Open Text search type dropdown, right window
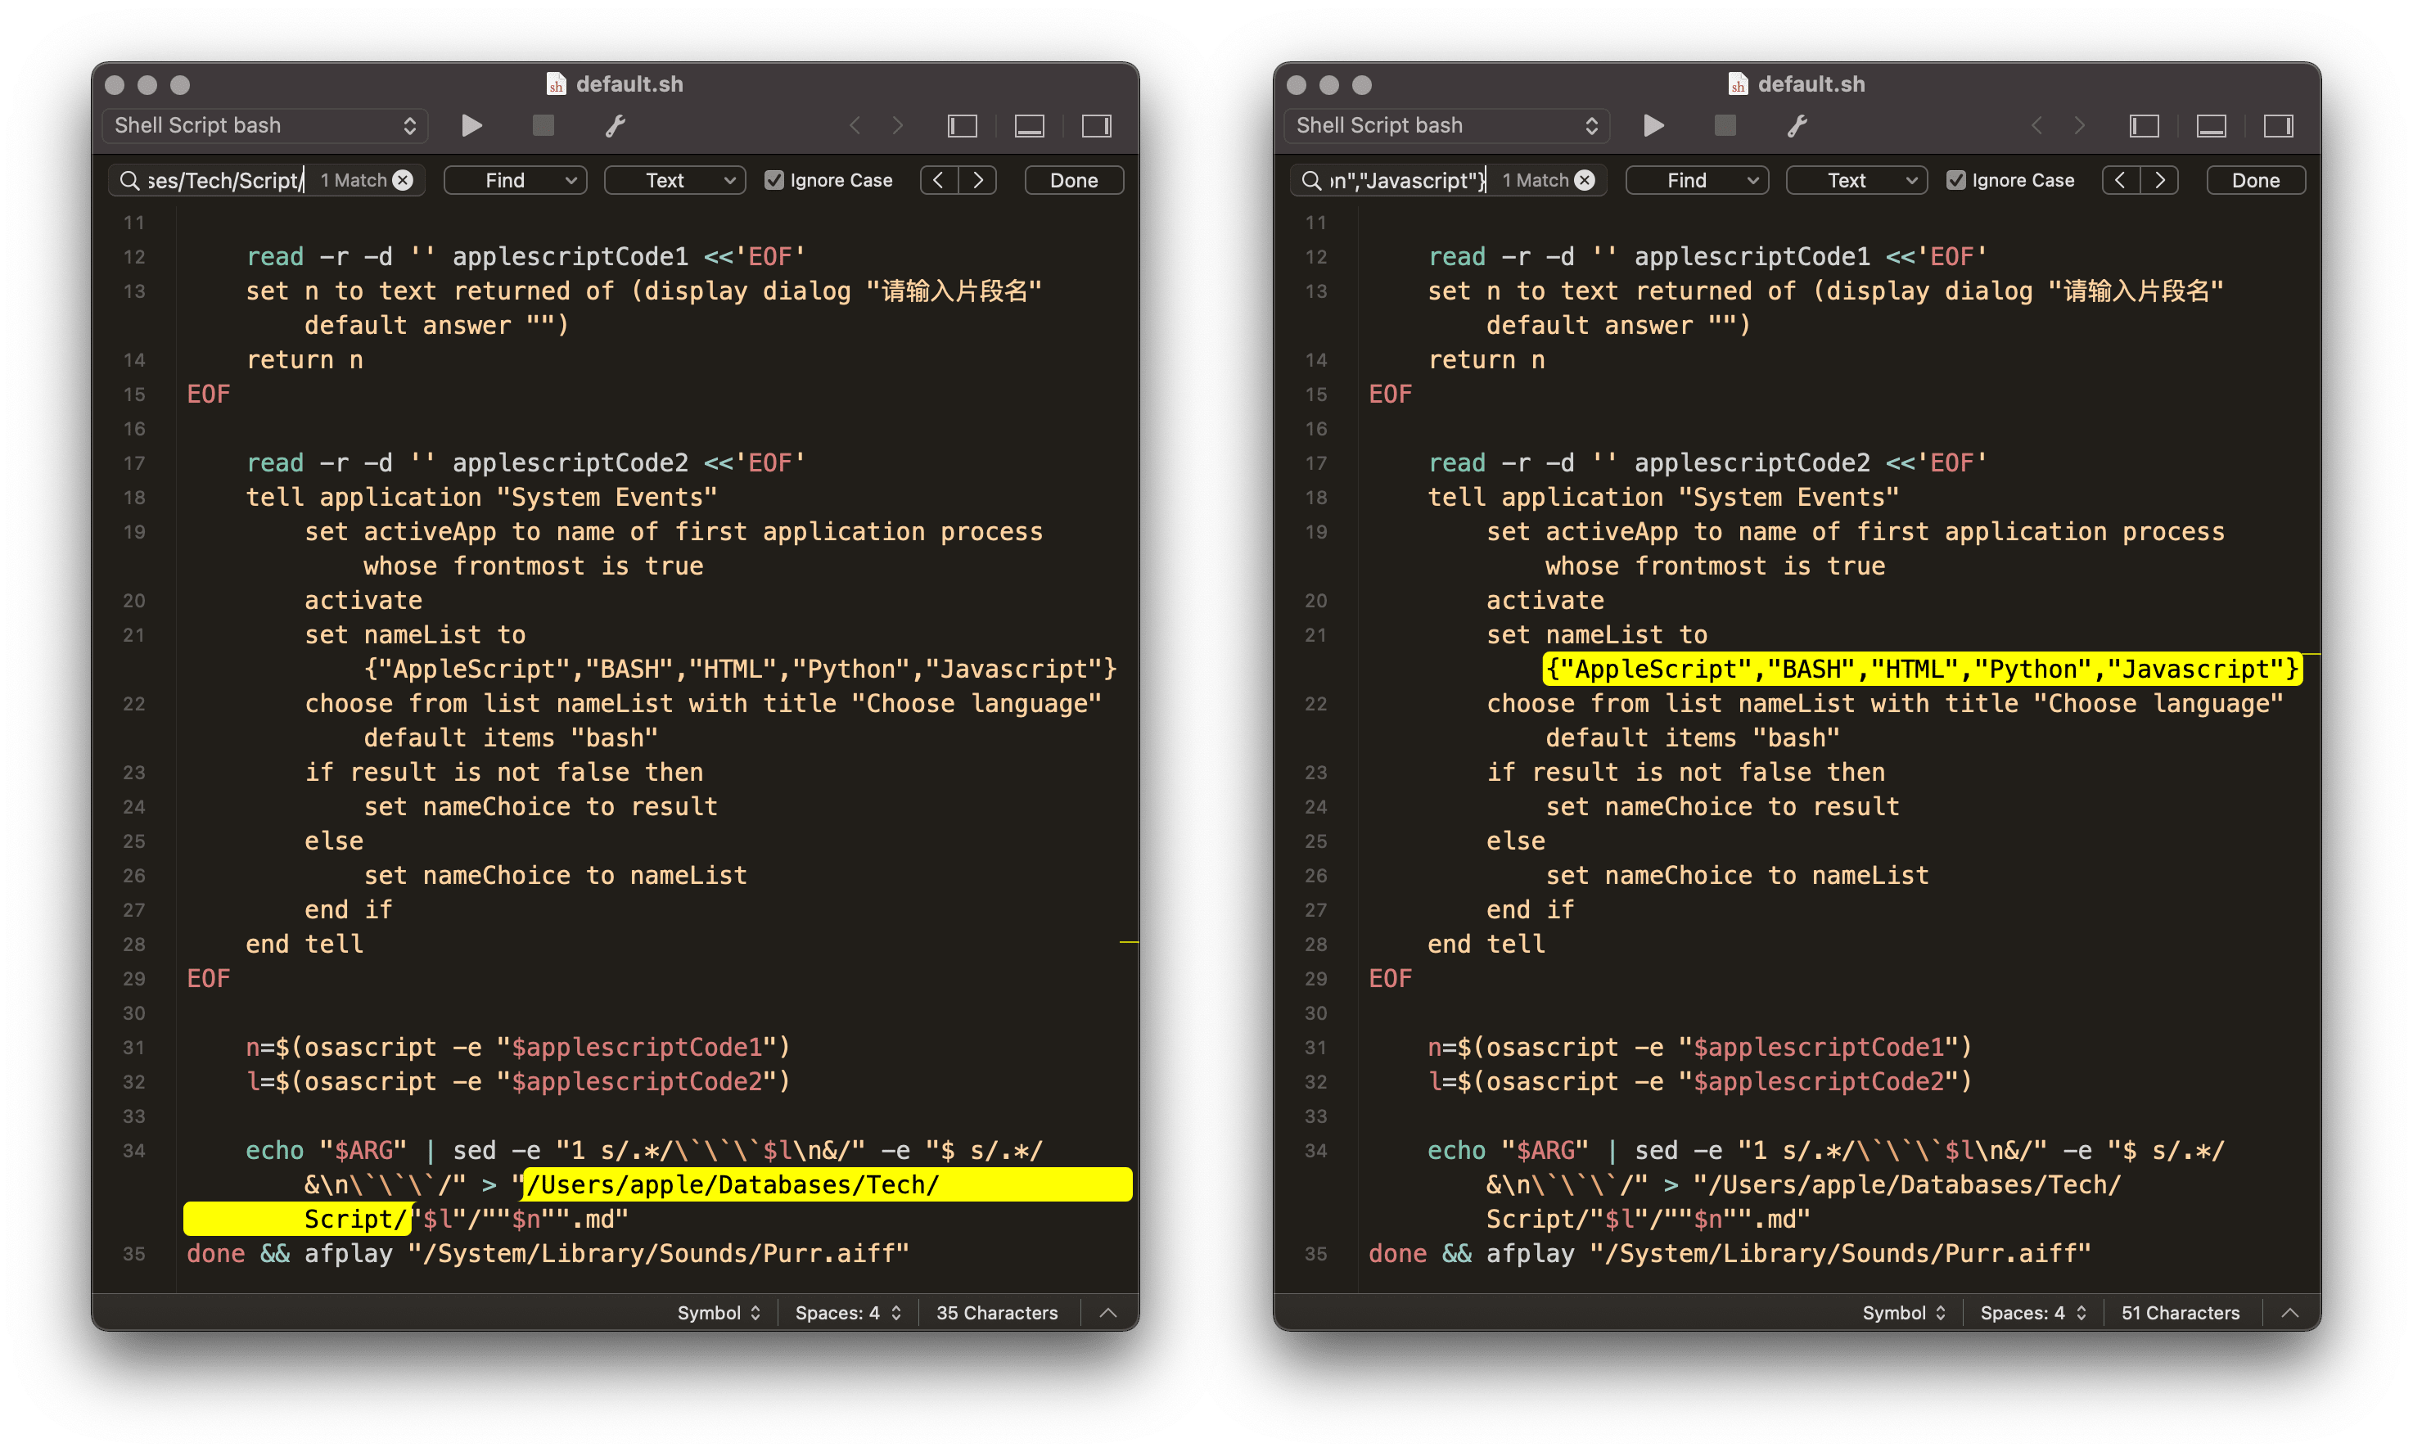The height and width of the screenshot is (1452, 2413). point(1857,180)
